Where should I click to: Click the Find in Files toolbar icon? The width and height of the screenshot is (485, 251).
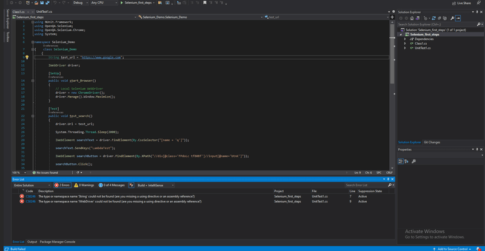(x=160, y=3)
